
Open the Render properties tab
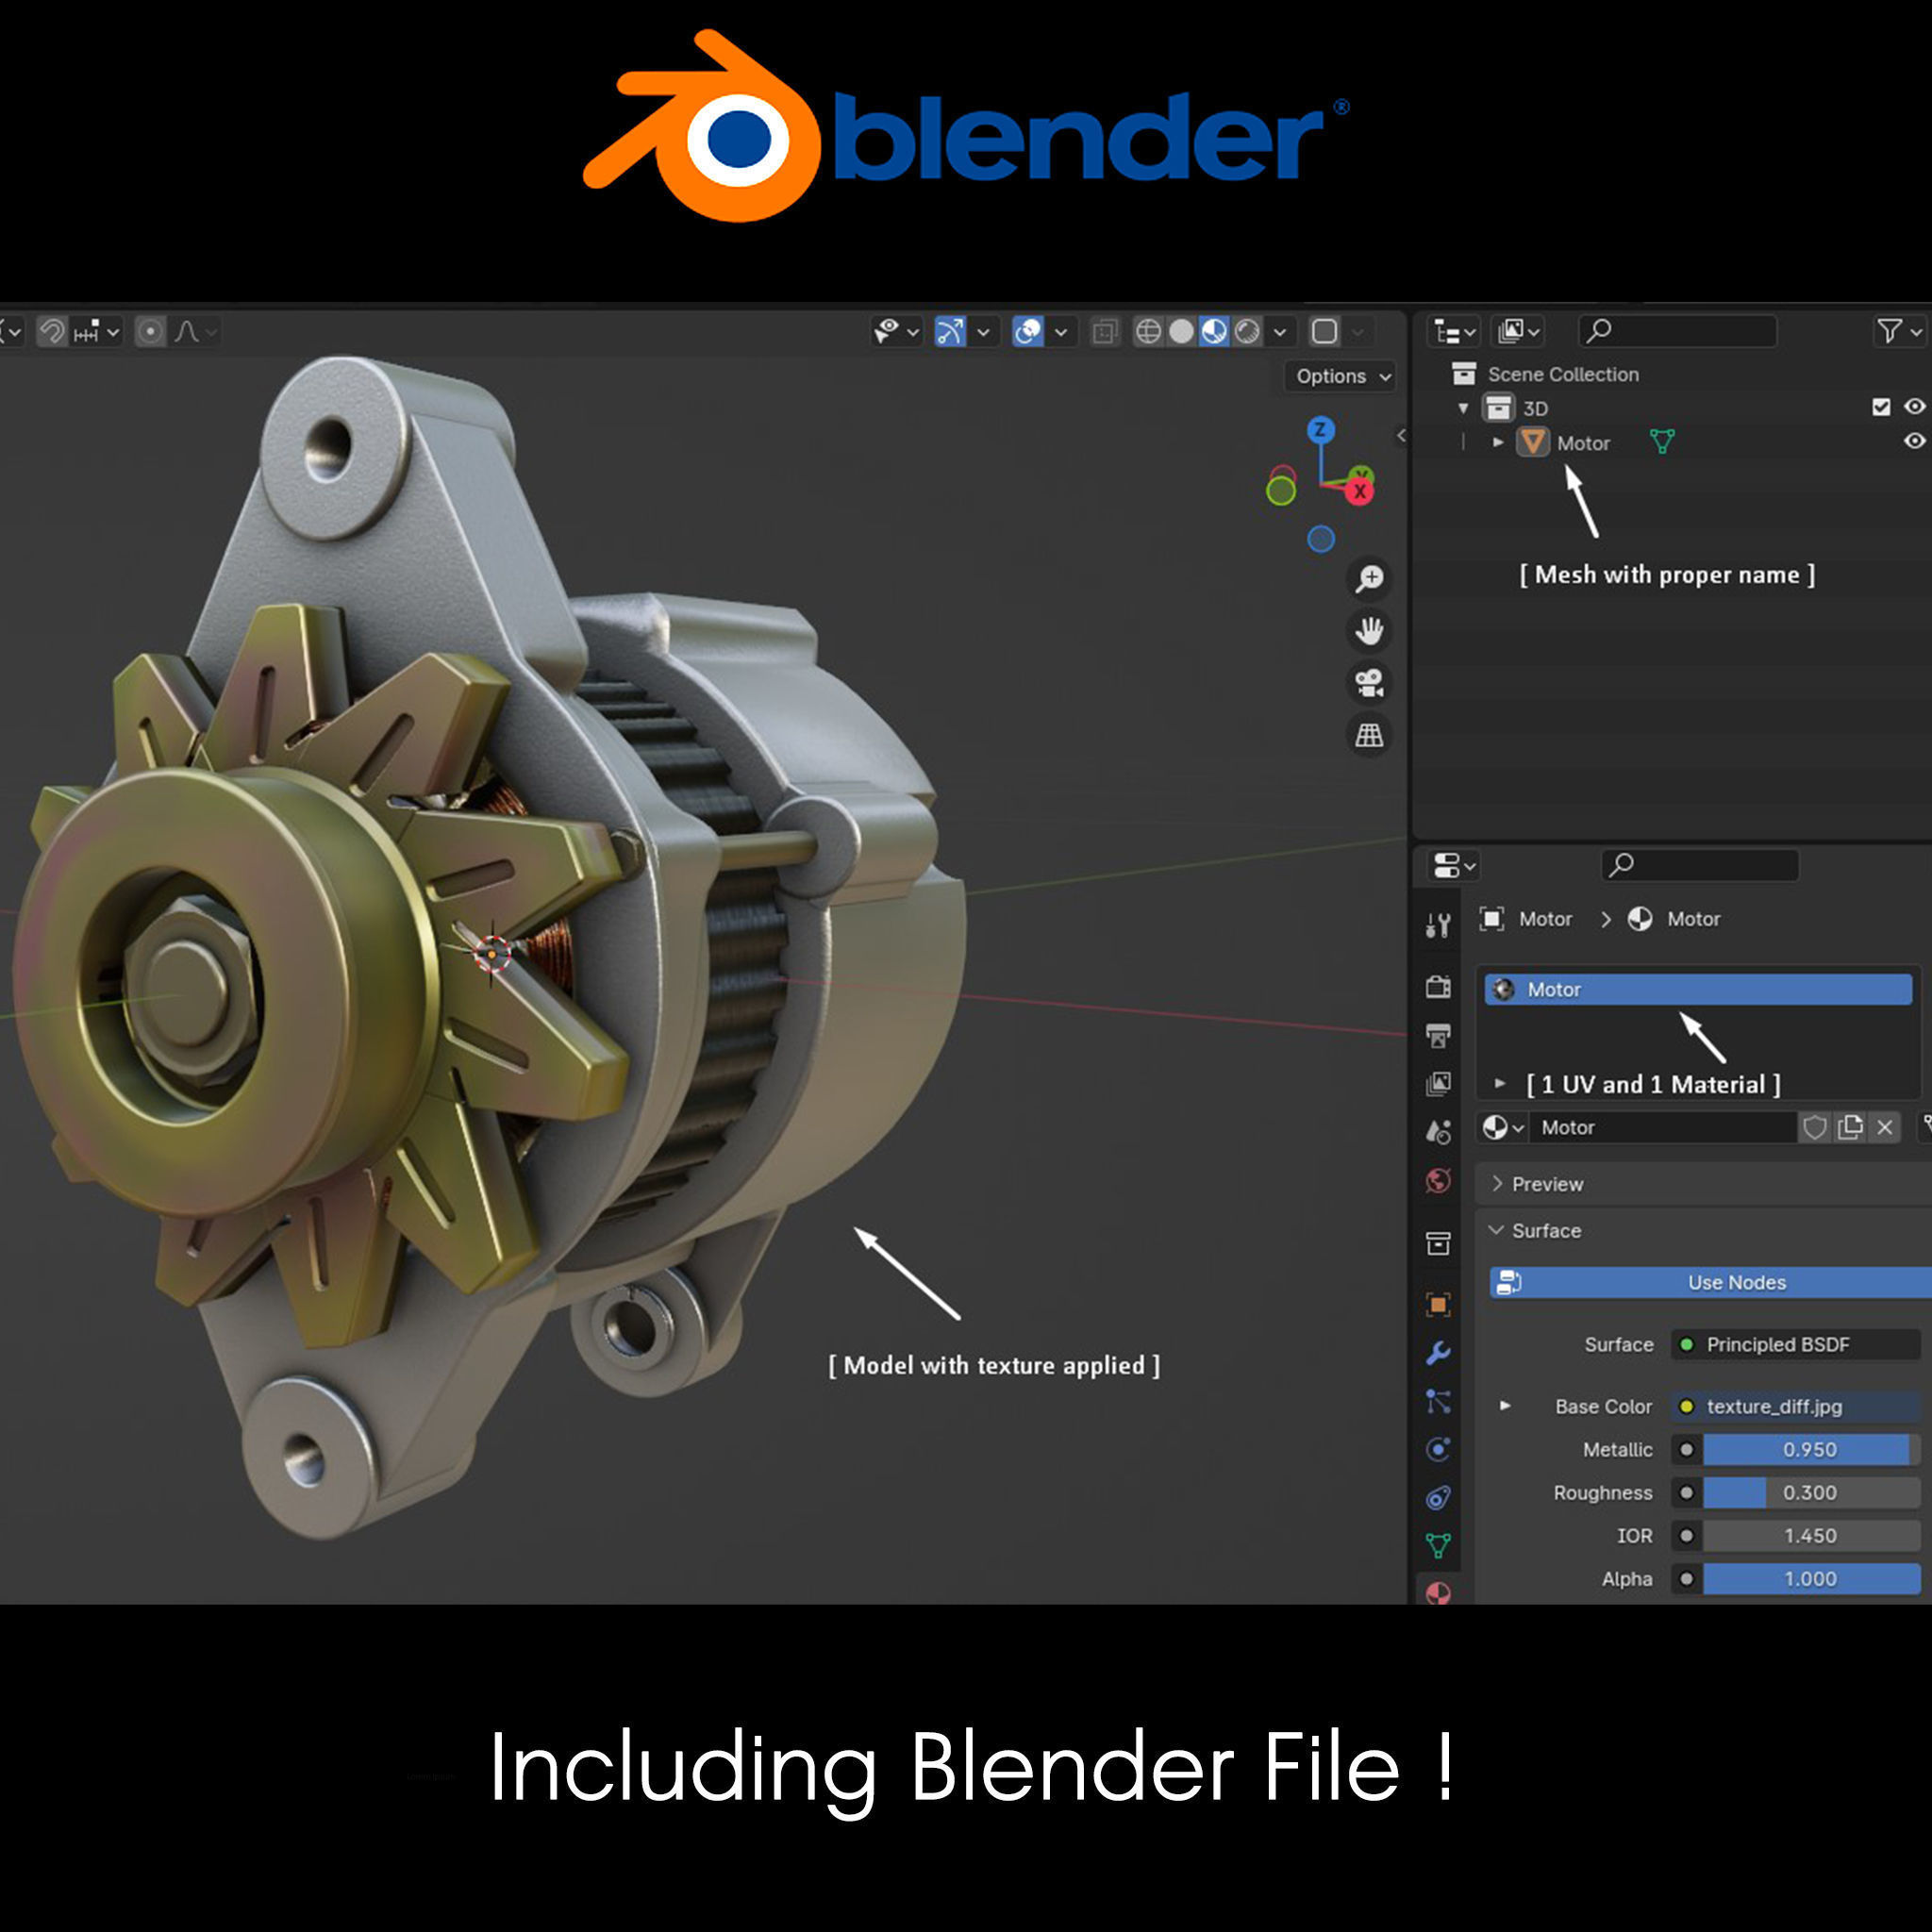coord(1438,987)
